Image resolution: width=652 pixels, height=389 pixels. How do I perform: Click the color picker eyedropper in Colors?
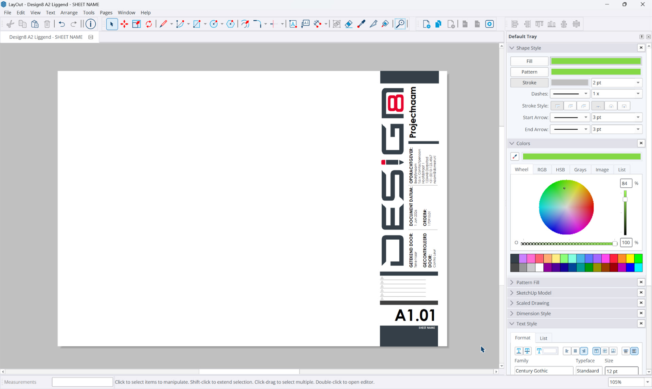click(x=515, y=156)
